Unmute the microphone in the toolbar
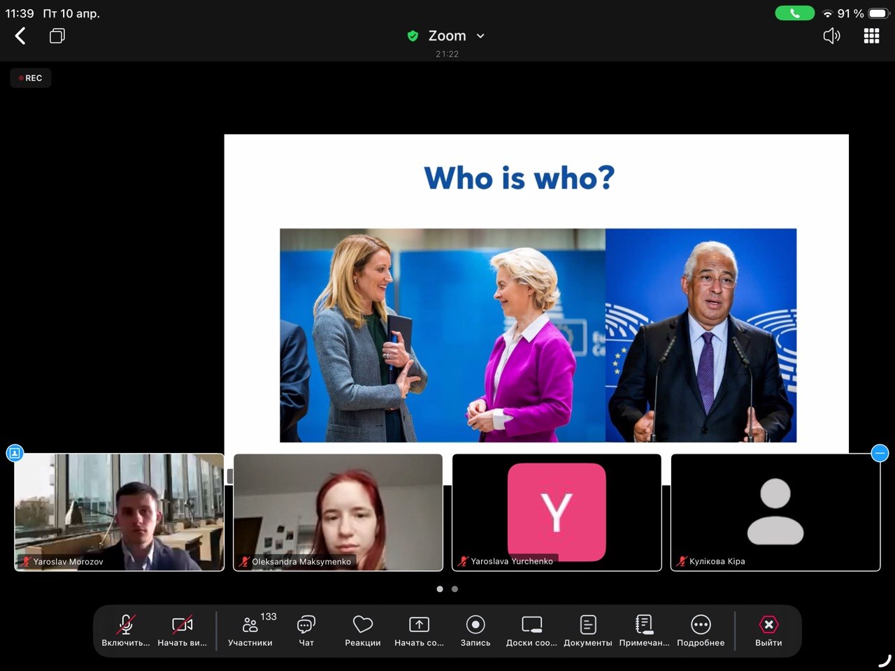Viewport: 895px width, 671px height. [x=126, y=625]
